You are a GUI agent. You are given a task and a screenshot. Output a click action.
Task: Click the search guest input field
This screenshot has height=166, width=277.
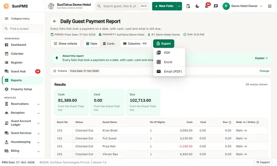[x=122, y=6]
